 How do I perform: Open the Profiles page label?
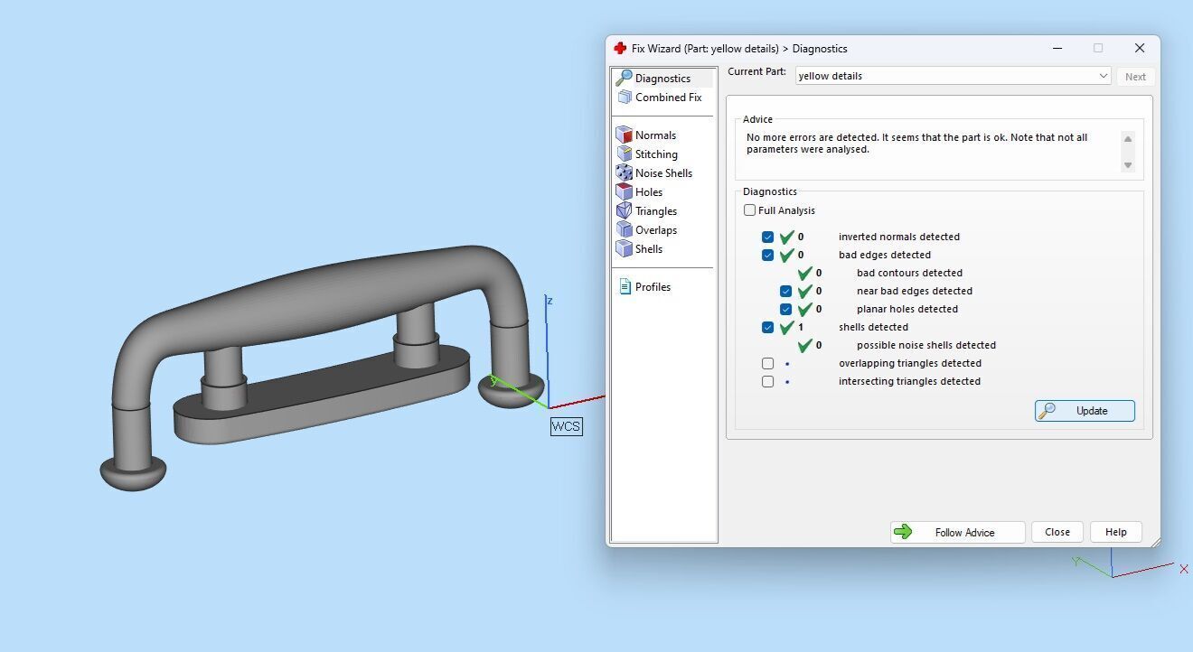pos(653,287)
